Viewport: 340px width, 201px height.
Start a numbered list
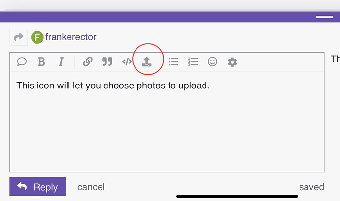193,62
